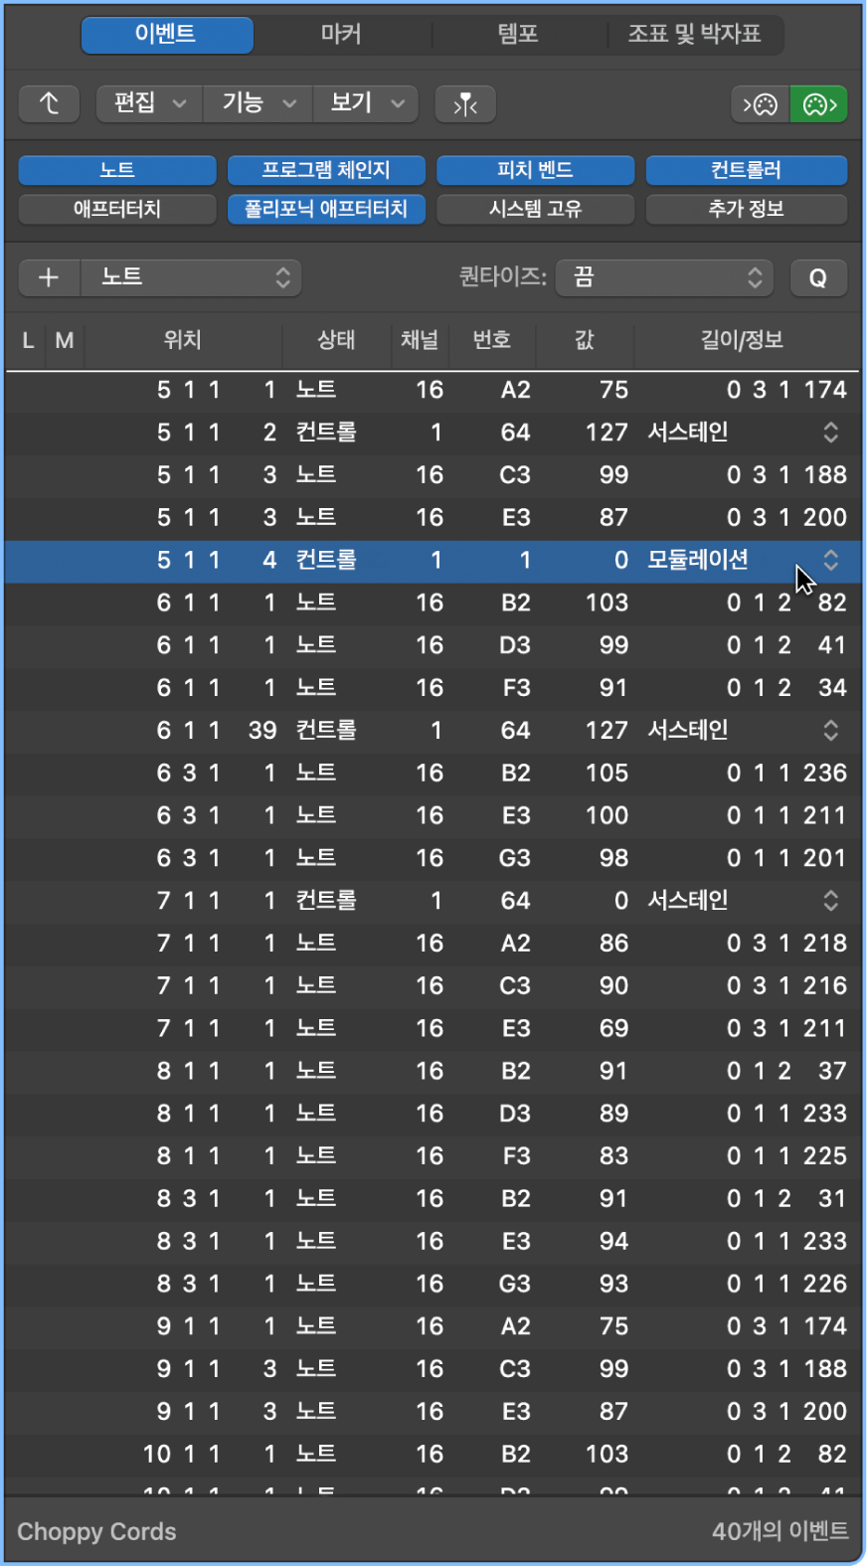
Task: Switch to the 템포 tab
Action: 518,35
